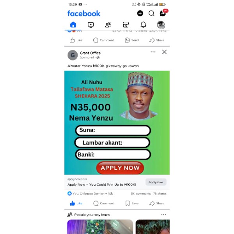Click the red APPLY NOW banner button
Image resolution: width=234 pixels, height=234 pixels.
[120, 168]
